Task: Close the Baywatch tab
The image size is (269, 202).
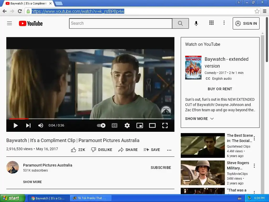Action: (50, 3)
